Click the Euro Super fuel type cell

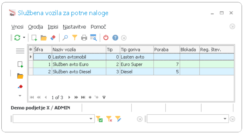(x=137, y=64)
